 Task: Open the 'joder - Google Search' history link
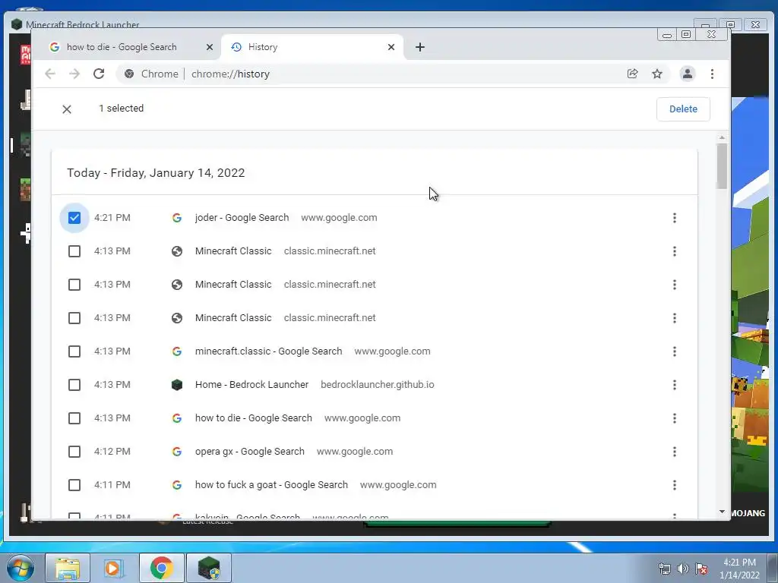[242, 218]
